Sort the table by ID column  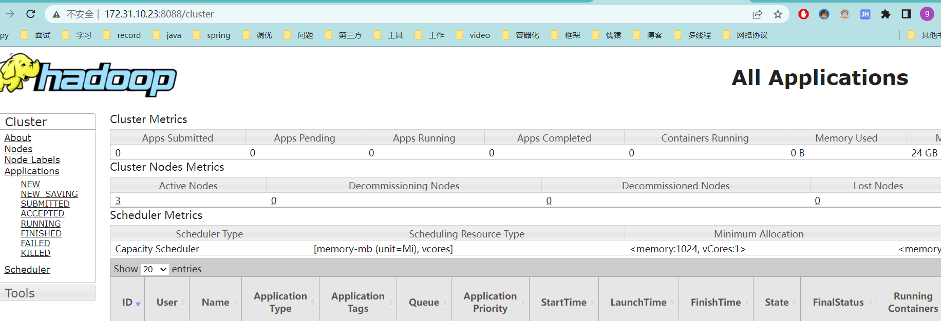[127, 303]
